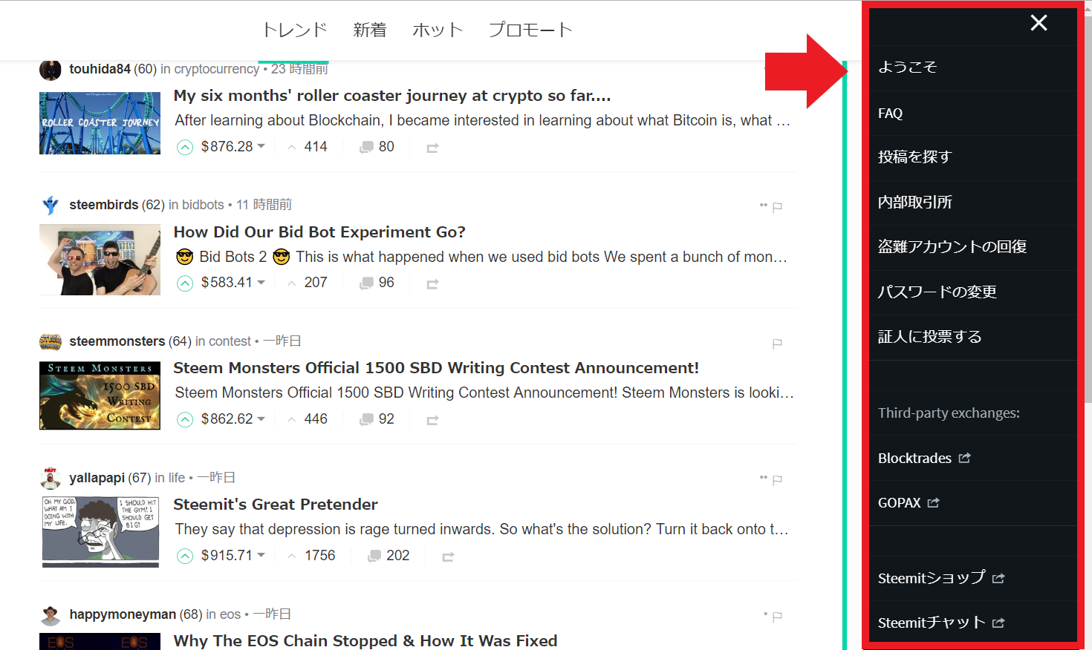Screen dimensions: 1092x650
Task: Upvote Steemit's Great Pretender post
Action: coord(185,556)
